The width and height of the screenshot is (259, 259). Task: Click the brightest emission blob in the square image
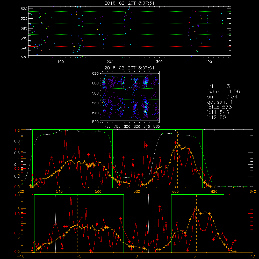point(146,82)
